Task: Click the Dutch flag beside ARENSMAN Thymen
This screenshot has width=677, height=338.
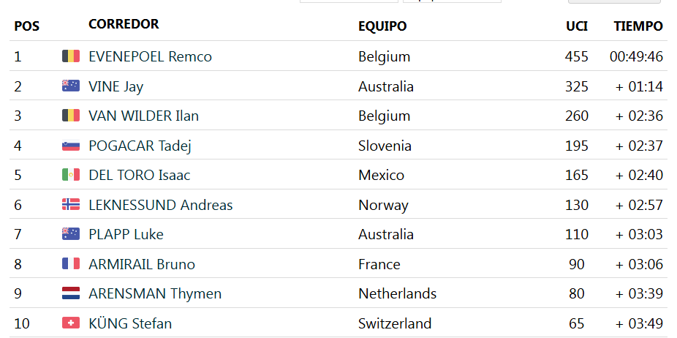Action: (x=71, y=293)
